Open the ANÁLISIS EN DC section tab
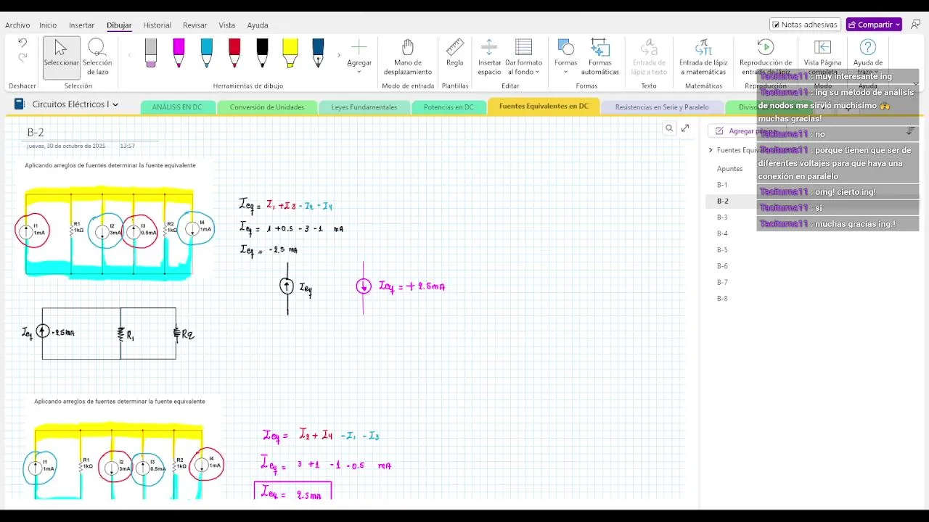Screen dimensions: 929x522 pyautogui.click(x=177, y=107)
